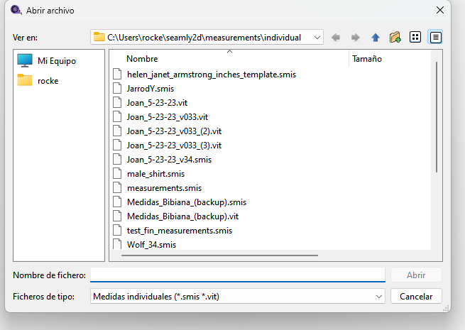Click the Back navigation arrow
The height and width of the screenshot is (330, 465).
coord(336,37)
